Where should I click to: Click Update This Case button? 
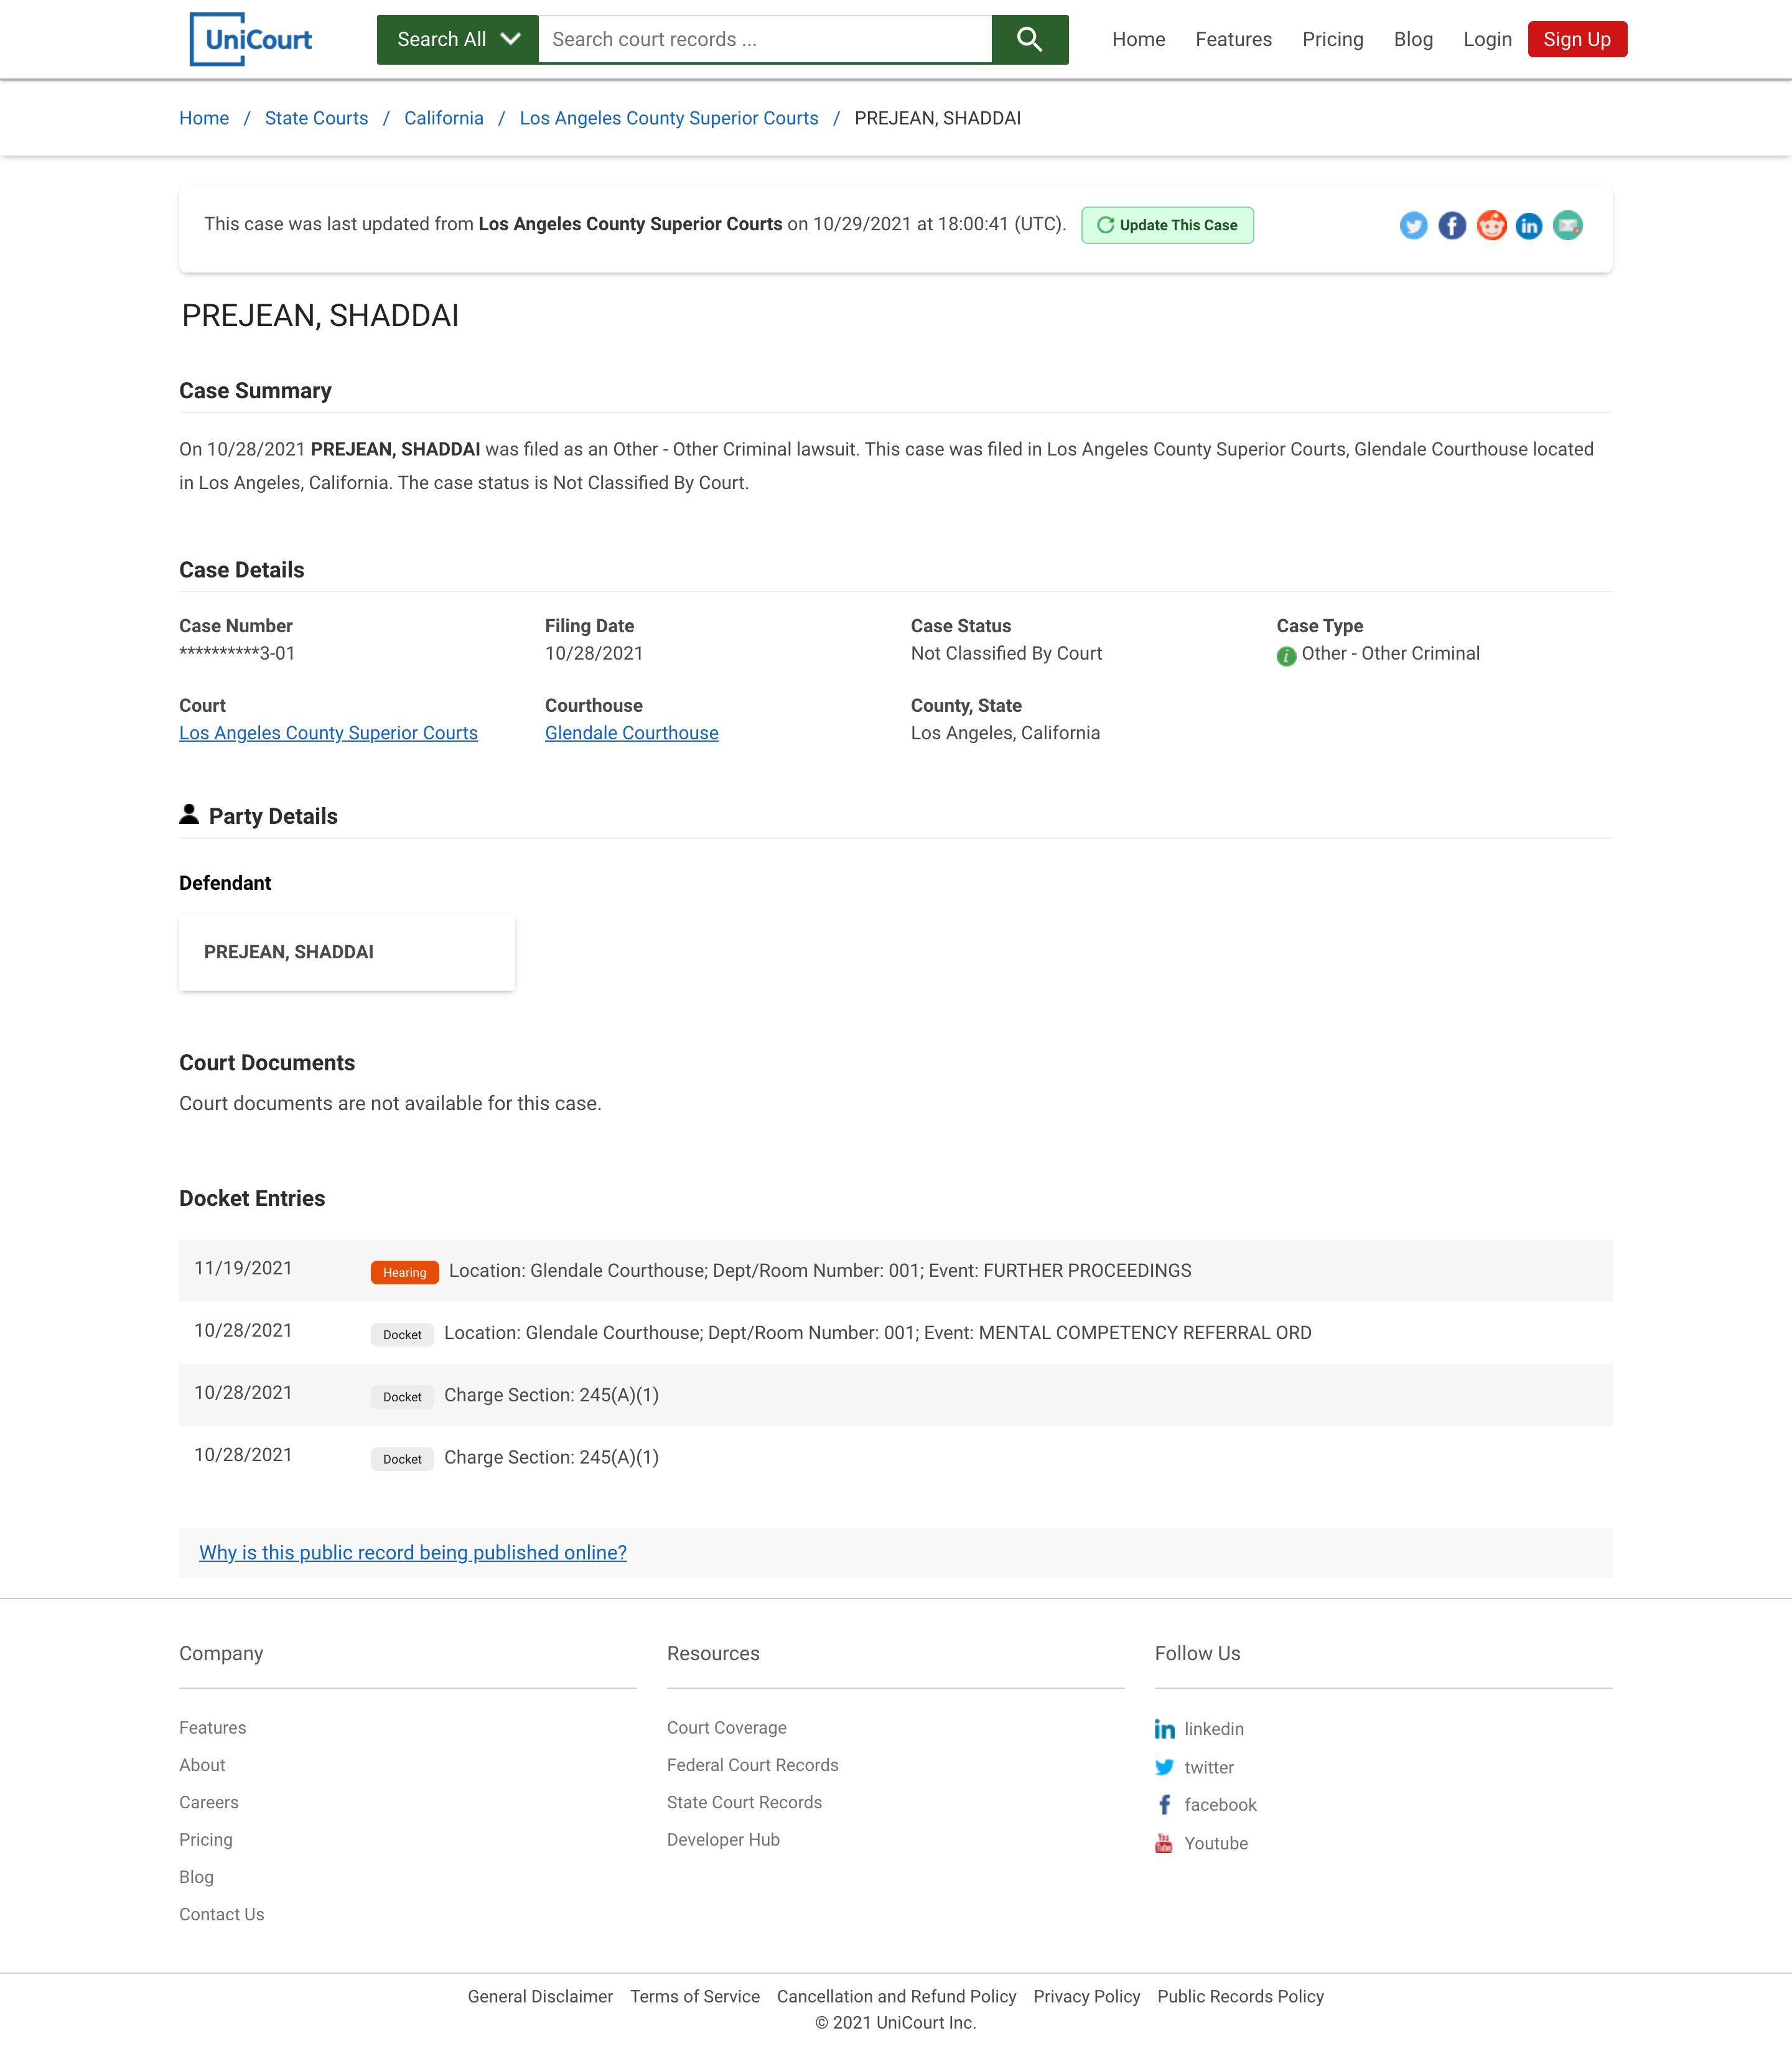point(1167,225)
